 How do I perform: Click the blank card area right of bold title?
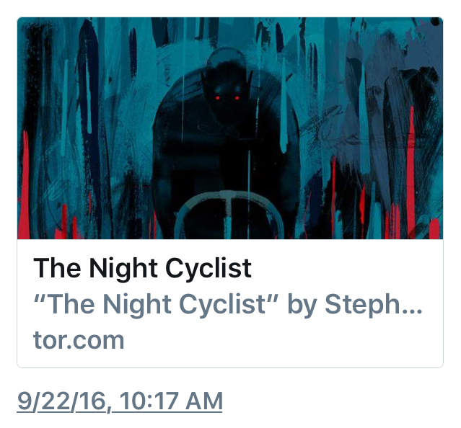346,269
